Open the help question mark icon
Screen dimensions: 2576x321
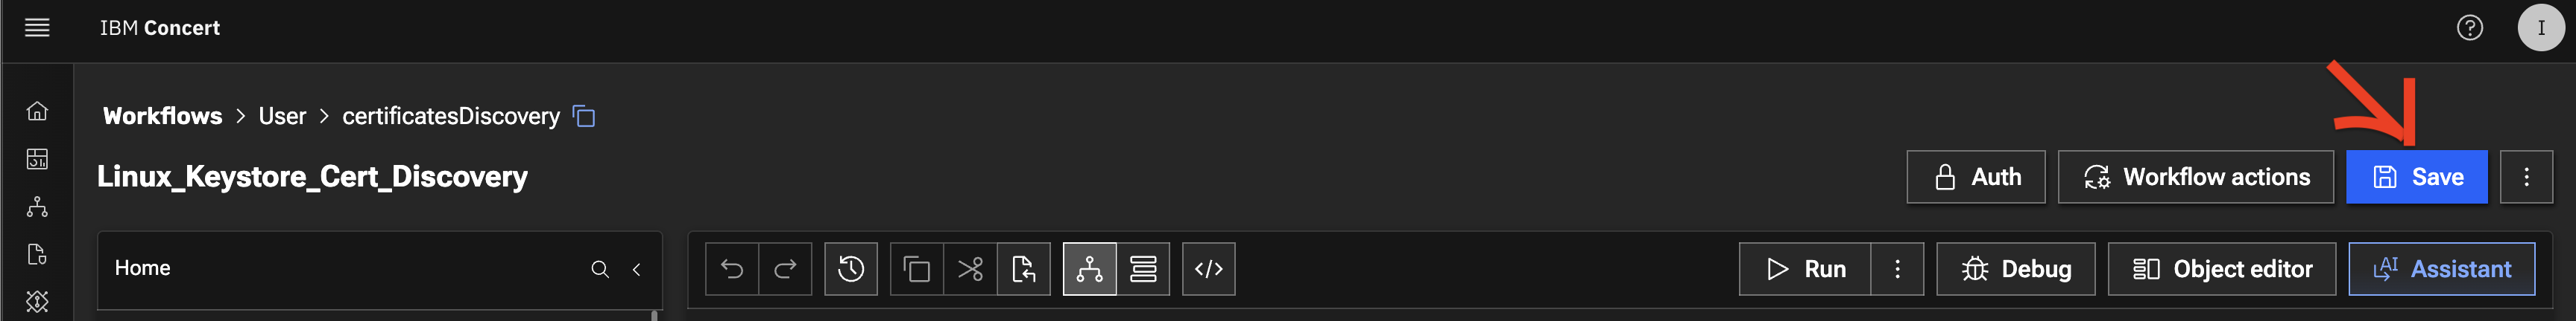pos(2469,28)
